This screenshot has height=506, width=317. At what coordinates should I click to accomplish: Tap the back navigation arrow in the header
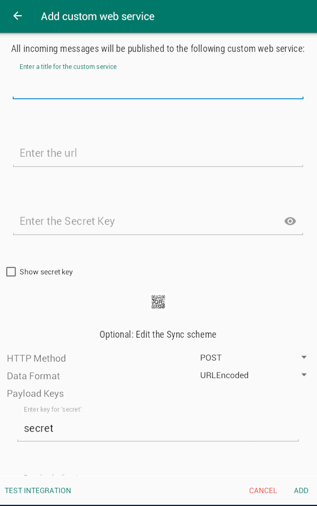pyautogui.click(x=17, y=16)
